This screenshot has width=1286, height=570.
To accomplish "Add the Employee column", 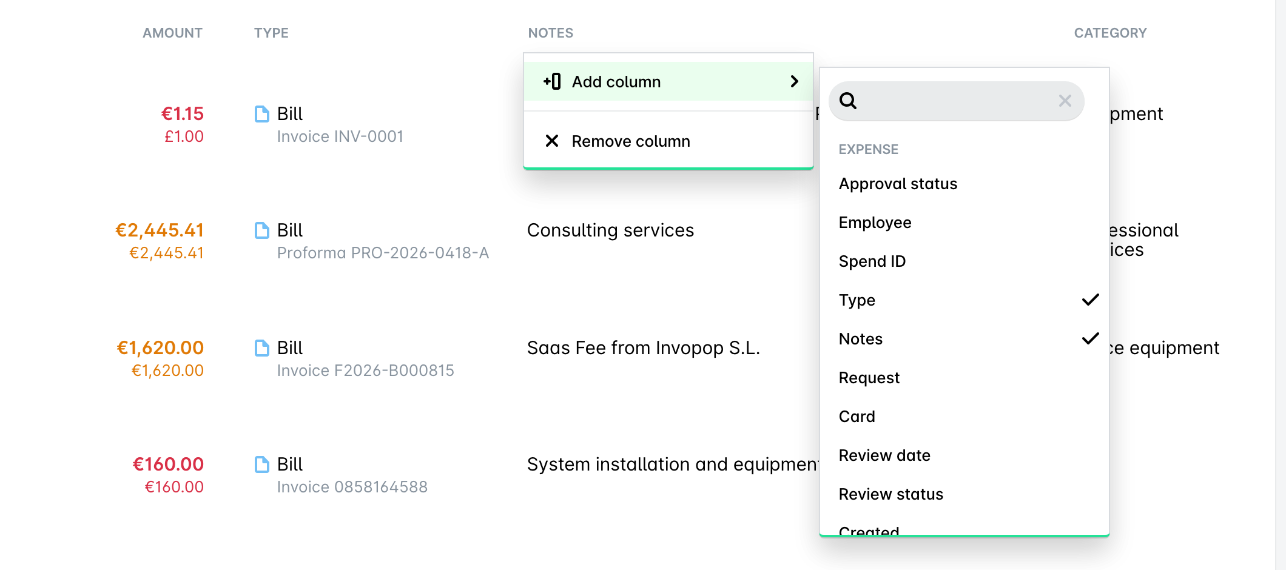I will (x=964, y=223).
